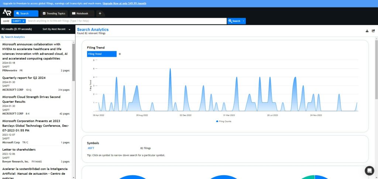Click Bowyer Research, Inc. source label
Viewport: 378px width, 179px height.
pos(16,162)
